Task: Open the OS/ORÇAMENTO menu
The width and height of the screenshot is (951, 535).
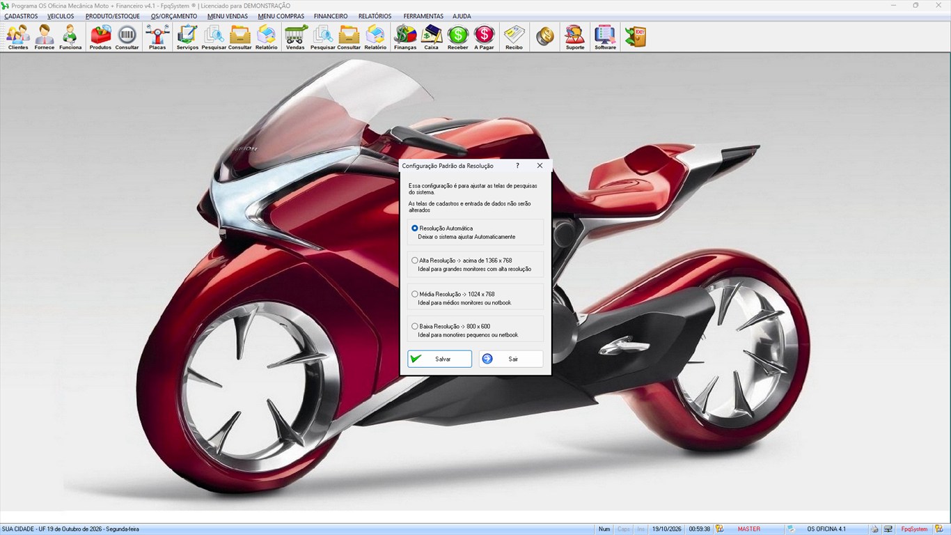Action: pos(174,16)
